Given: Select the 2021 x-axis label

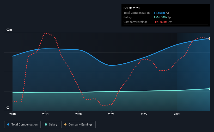Looking at the screenshot, I should (111, 114).
